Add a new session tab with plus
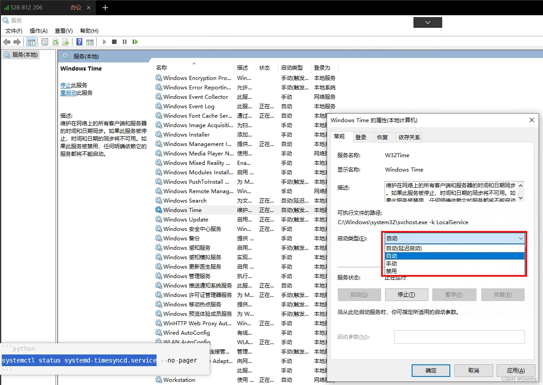 coord(105,8)
